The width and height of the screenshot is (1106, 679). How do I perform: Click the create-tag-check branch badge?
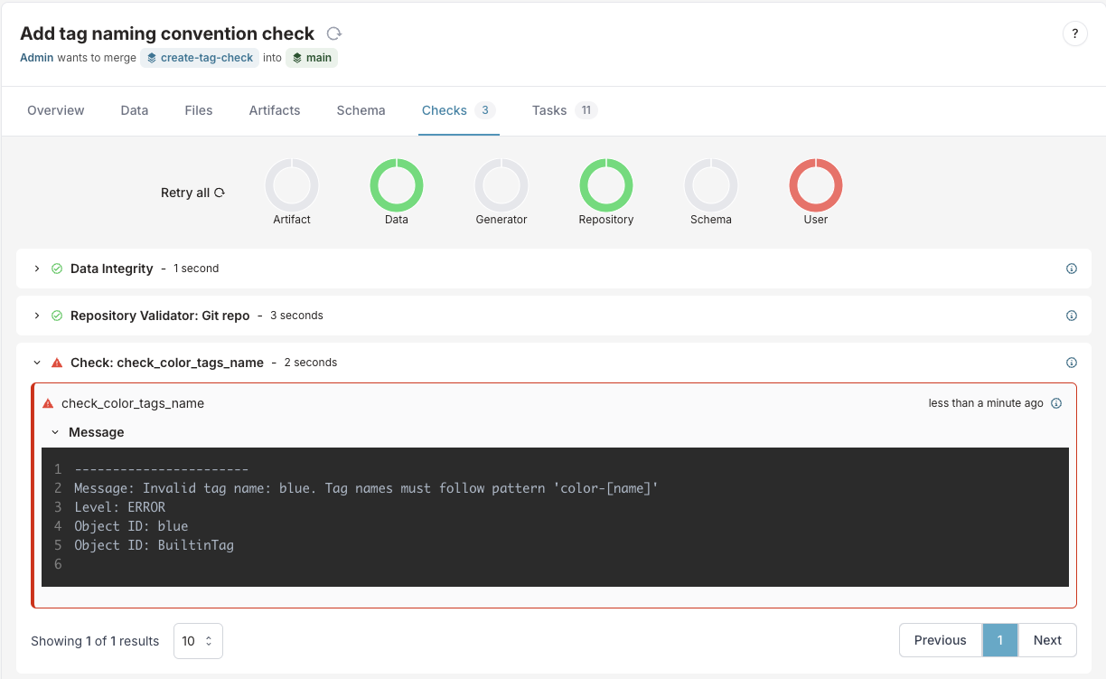tap(200, 57)
